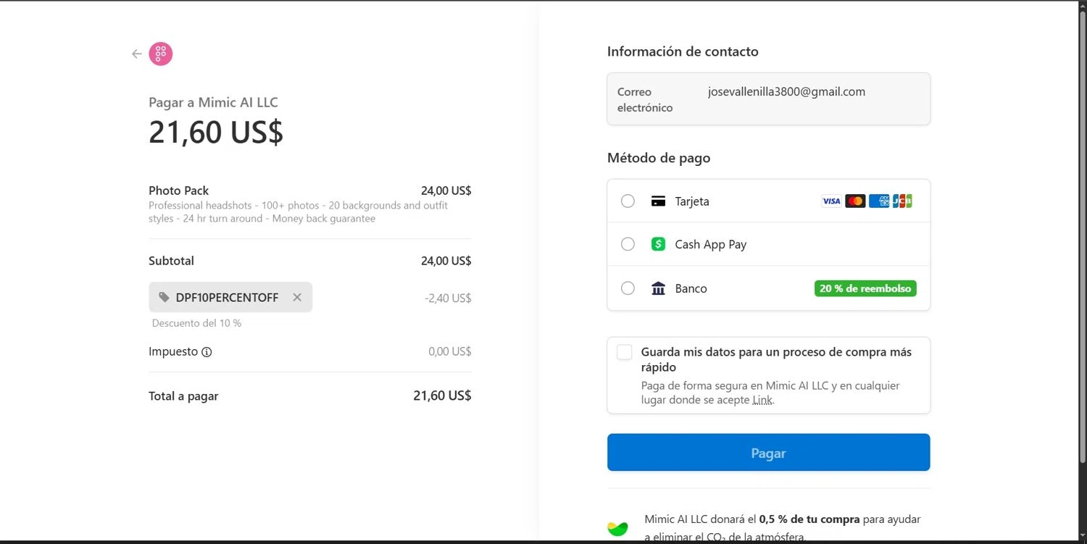Screen dimensions: 1087x544
Task: Click the Impuesto info icon
Action: [207, 352]
